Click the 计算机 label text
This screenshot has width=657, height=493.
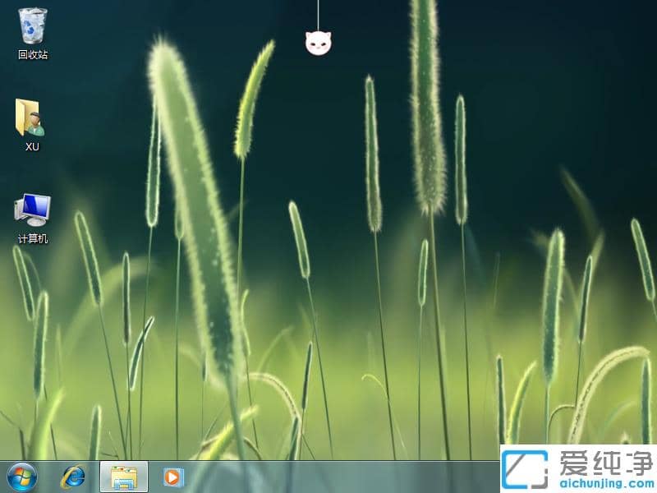click(x=33, y=239)
